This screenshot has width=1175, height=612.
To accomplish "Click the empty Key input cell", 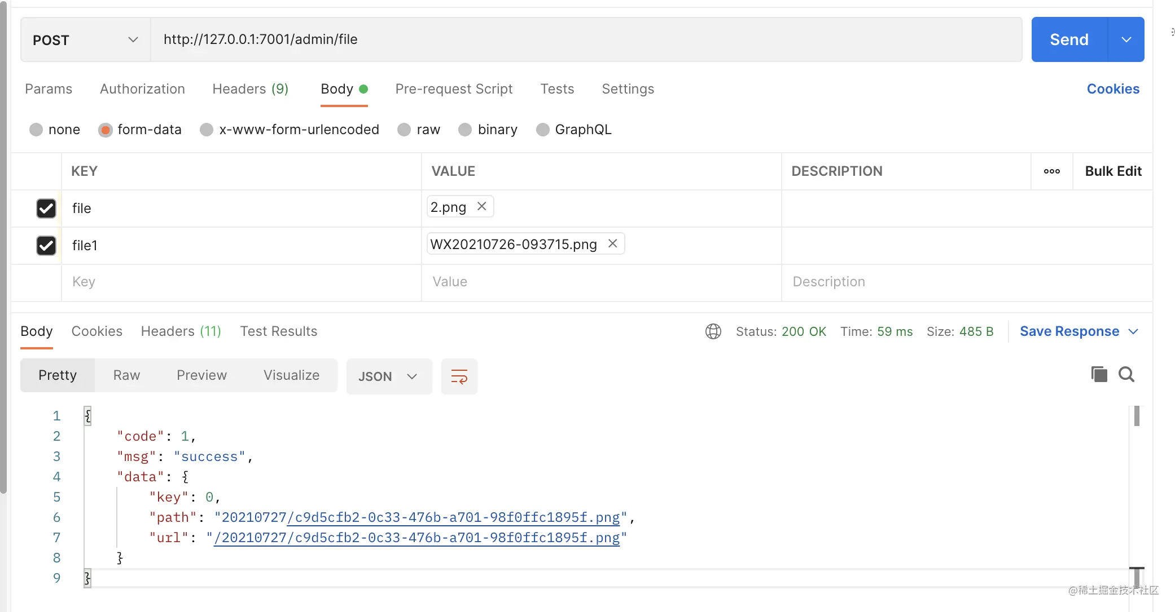I will click(242, 282).
